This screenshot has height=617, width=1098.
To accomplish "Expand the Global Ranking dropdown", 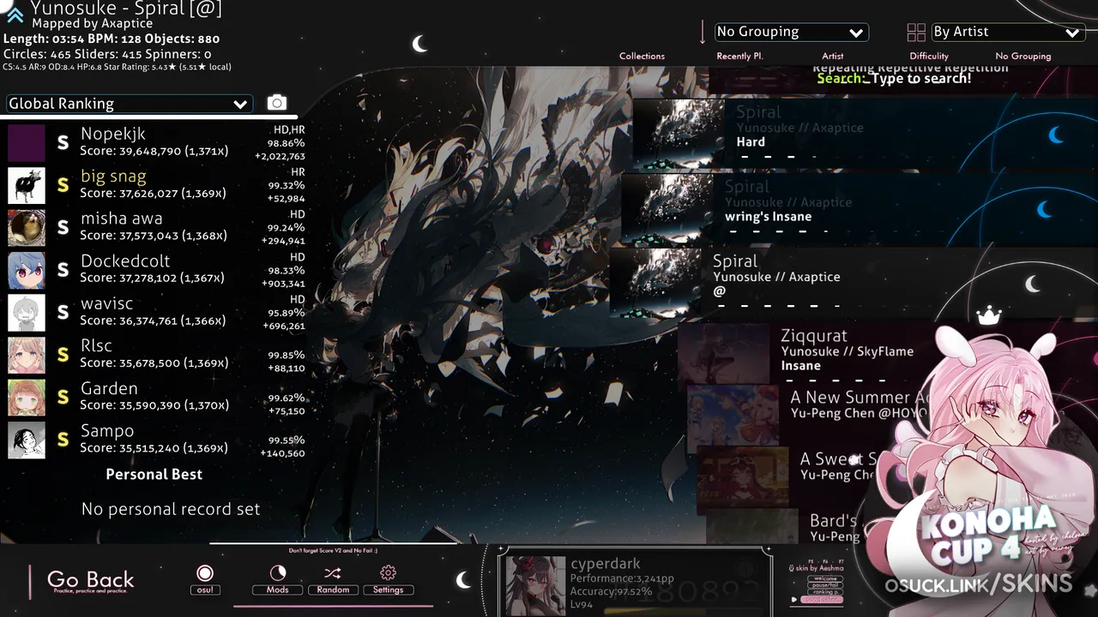I will coord(129,104).
